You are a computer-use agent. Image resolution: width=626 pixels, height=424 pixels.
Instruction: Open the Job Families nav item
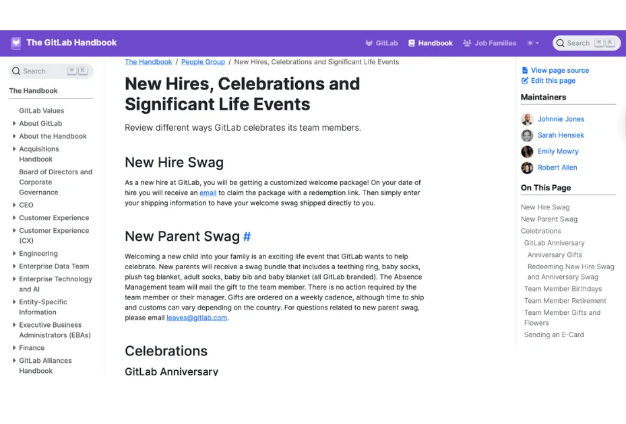(489, 43)
